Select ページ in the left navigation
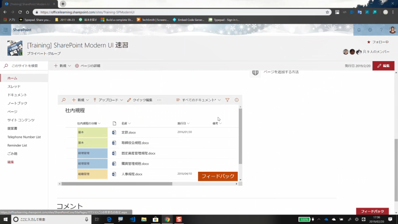Viewport: 398px width, 224px height. point(12,112)
